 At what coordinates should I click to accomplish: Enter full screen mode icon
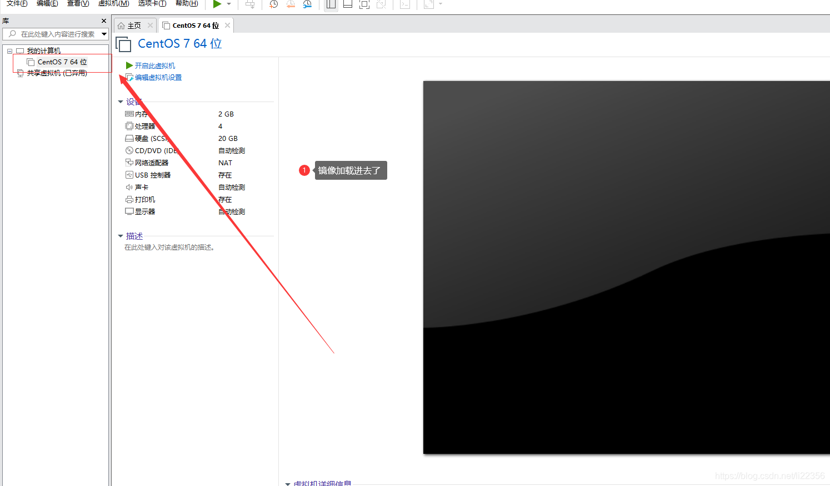(x=364, y=4)
